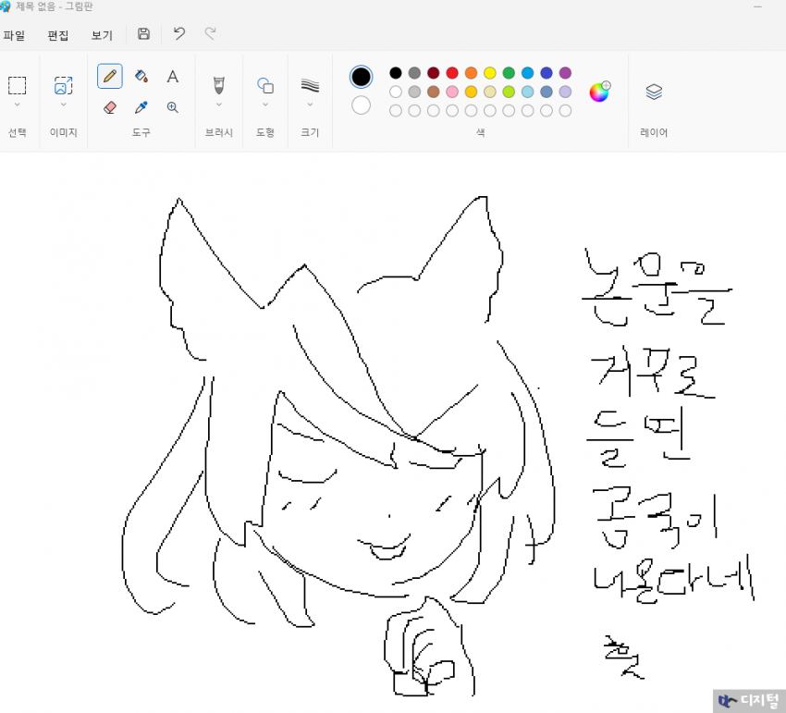Pick the red color swatch
Image resolution: width=786 pixels, height=713 pixels.
[x=452, y=73]
